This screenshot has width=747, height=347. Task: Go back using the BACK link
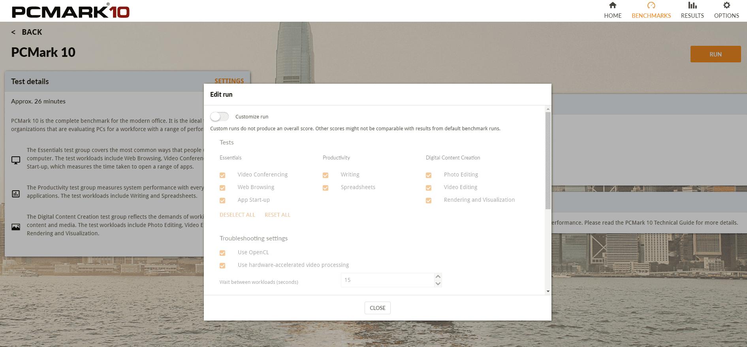coord(27,32)
